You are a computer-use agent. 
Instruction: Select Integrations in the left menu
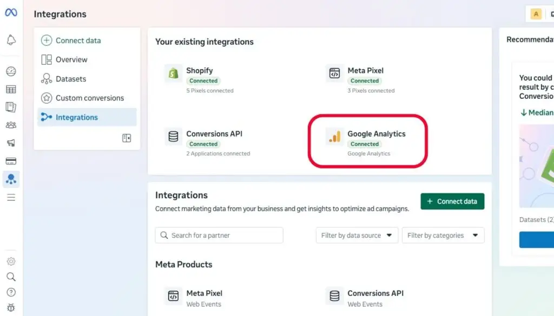coord(87,117)
